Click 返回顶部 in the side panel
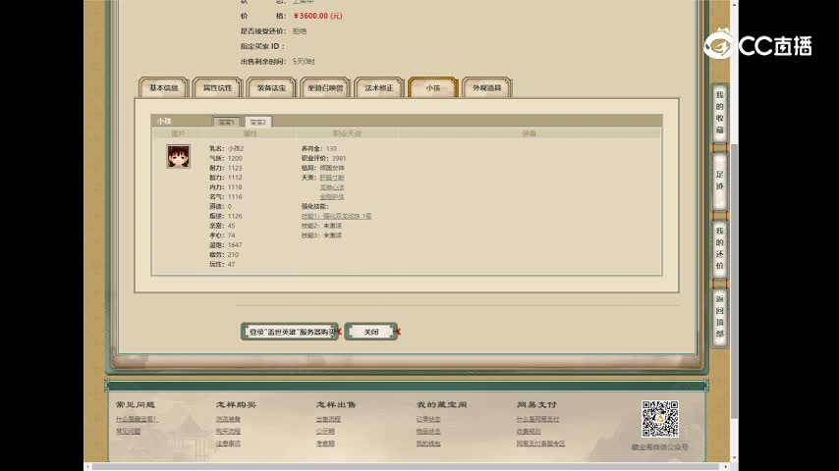 [x=719, y=315]
